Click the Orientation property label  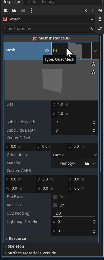click(x=17, y=155)
